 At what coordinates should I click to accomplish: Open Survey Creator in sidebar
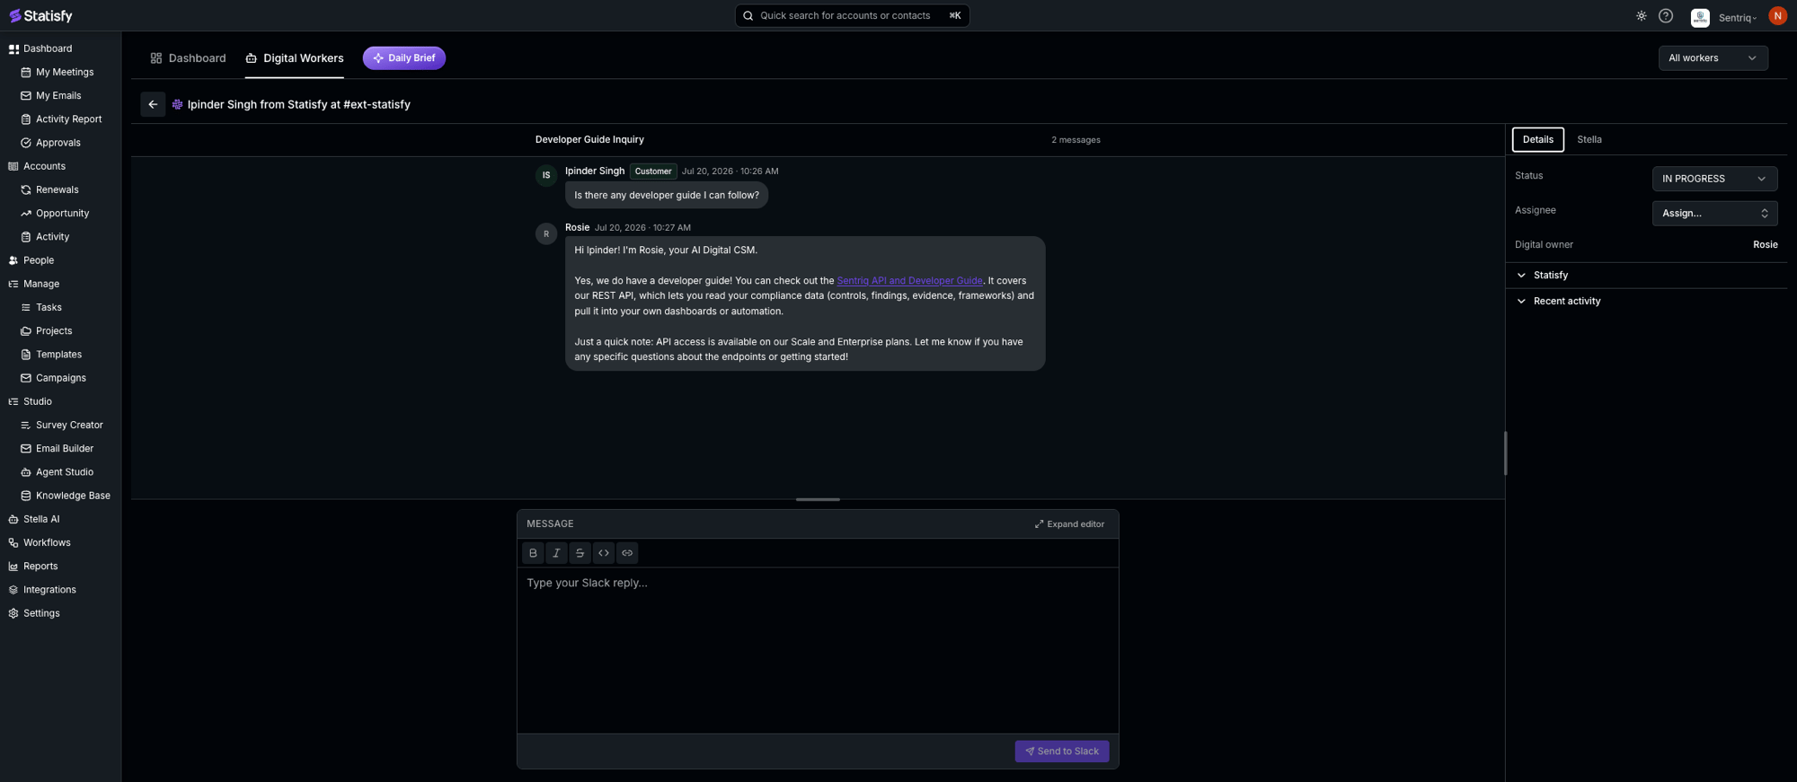pos(69,425)
